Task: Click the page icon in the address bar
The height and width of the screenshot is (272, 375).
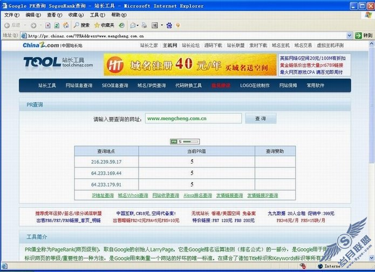Action: pos(24,36)
